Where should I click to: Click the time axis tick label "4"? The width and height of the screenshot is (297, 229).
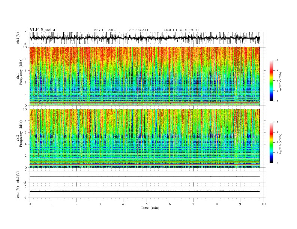(123, 204)
